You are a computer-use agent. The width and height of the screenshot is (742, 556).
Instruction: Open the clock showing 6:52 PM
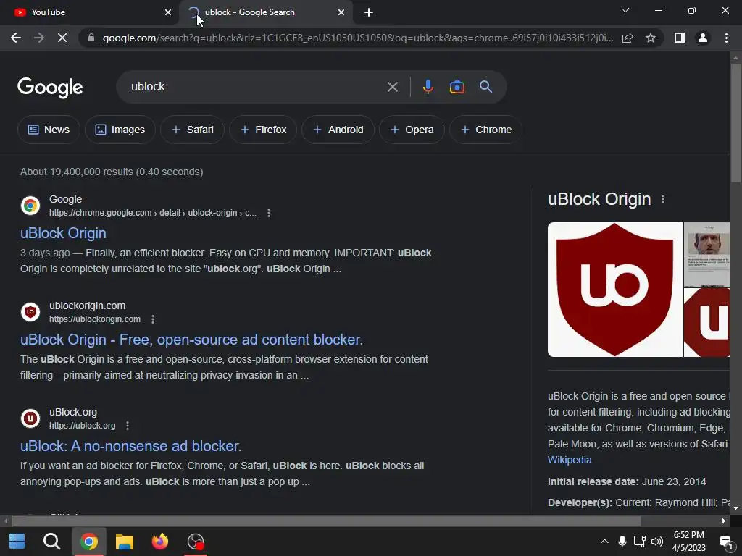[689, 542]
